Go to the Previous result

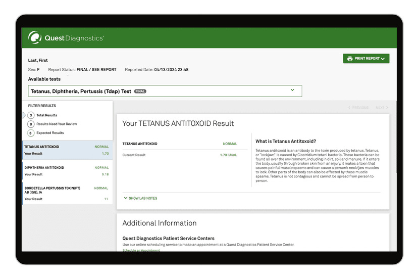(358, 108)
